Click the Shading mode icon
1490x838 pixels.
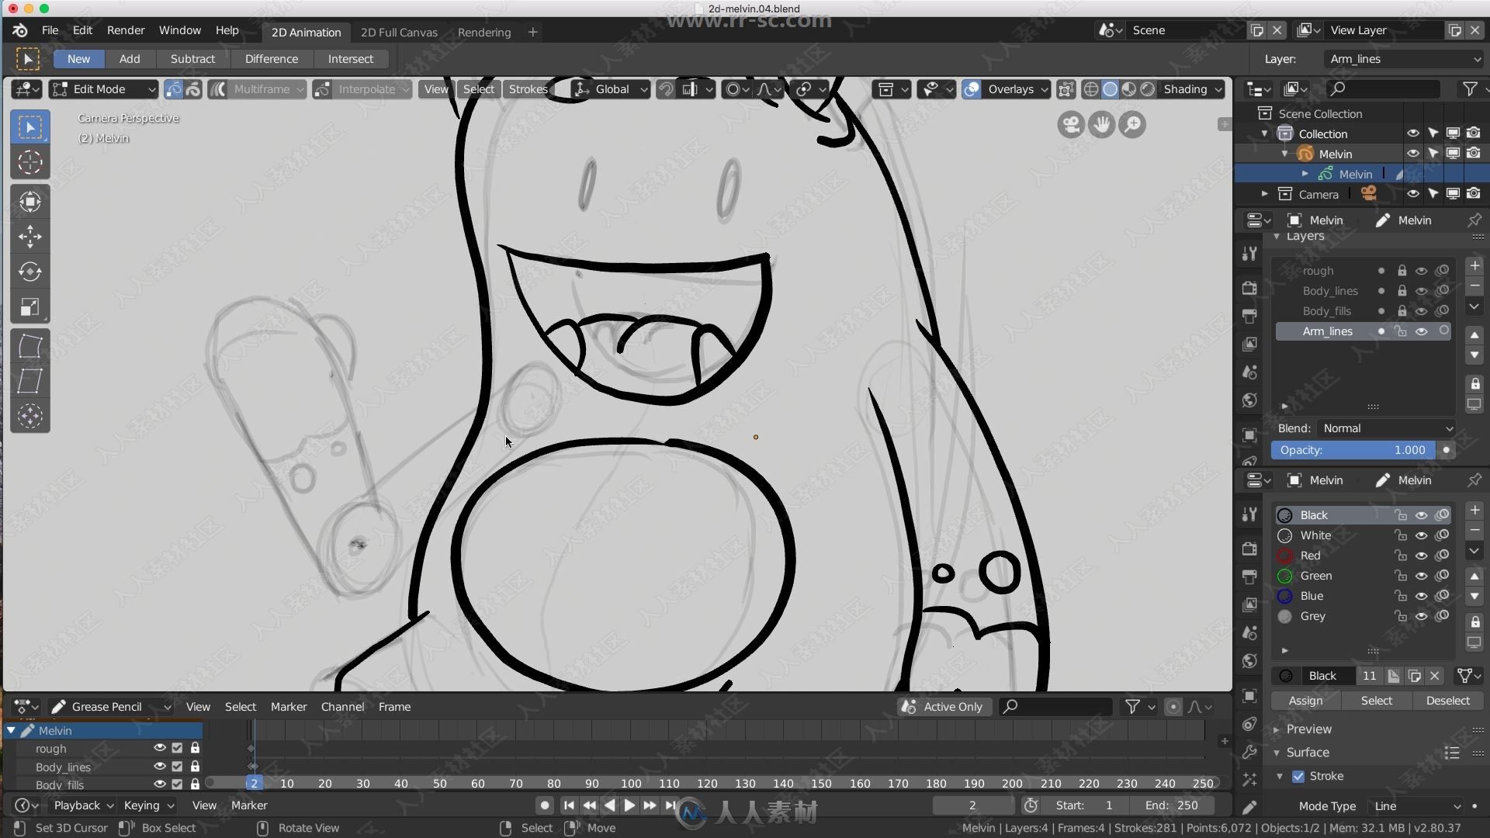point(1189,89)
